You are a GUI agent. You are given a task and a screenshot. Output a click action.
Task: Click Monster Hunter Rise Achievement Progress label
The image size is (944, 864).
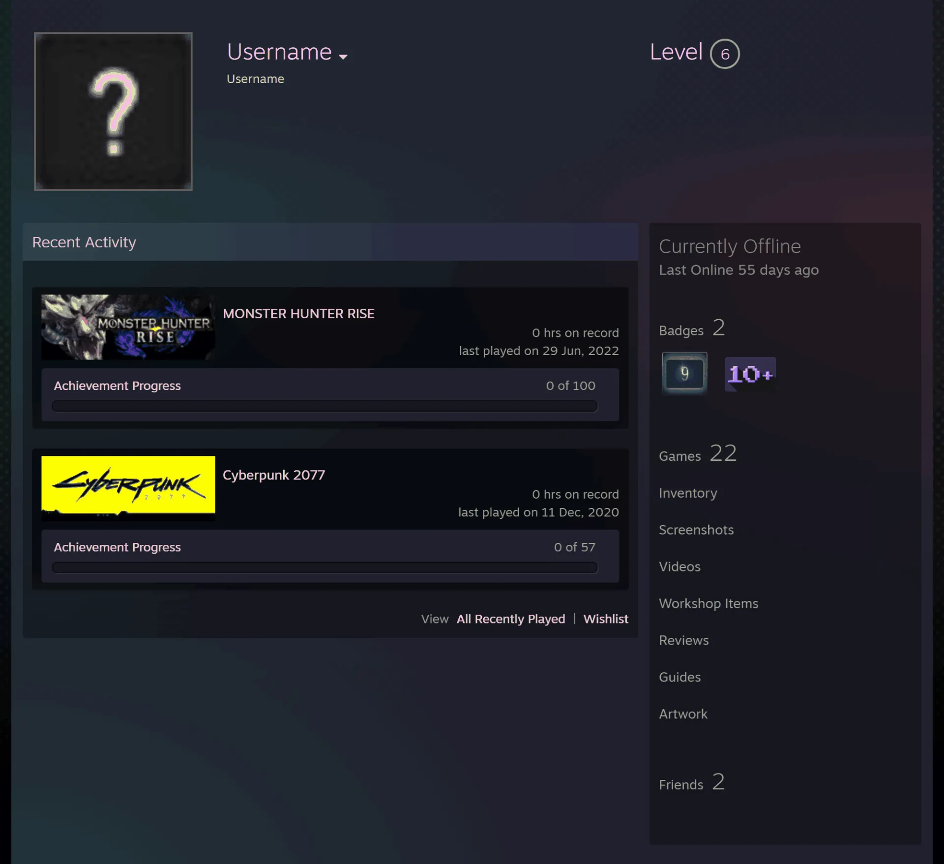[x=117, y=386]
